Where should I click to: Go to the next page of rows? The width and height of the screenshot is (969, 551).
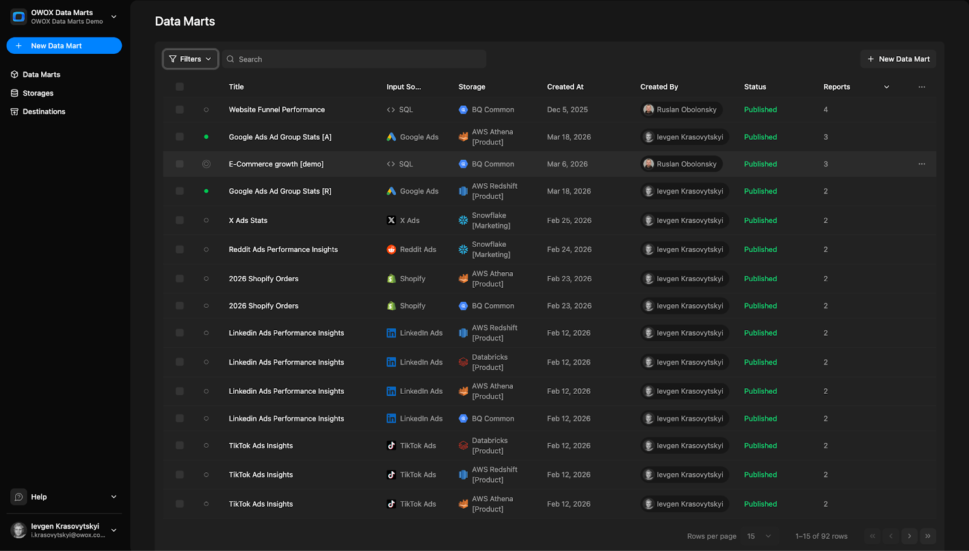(x=909, y=536)
